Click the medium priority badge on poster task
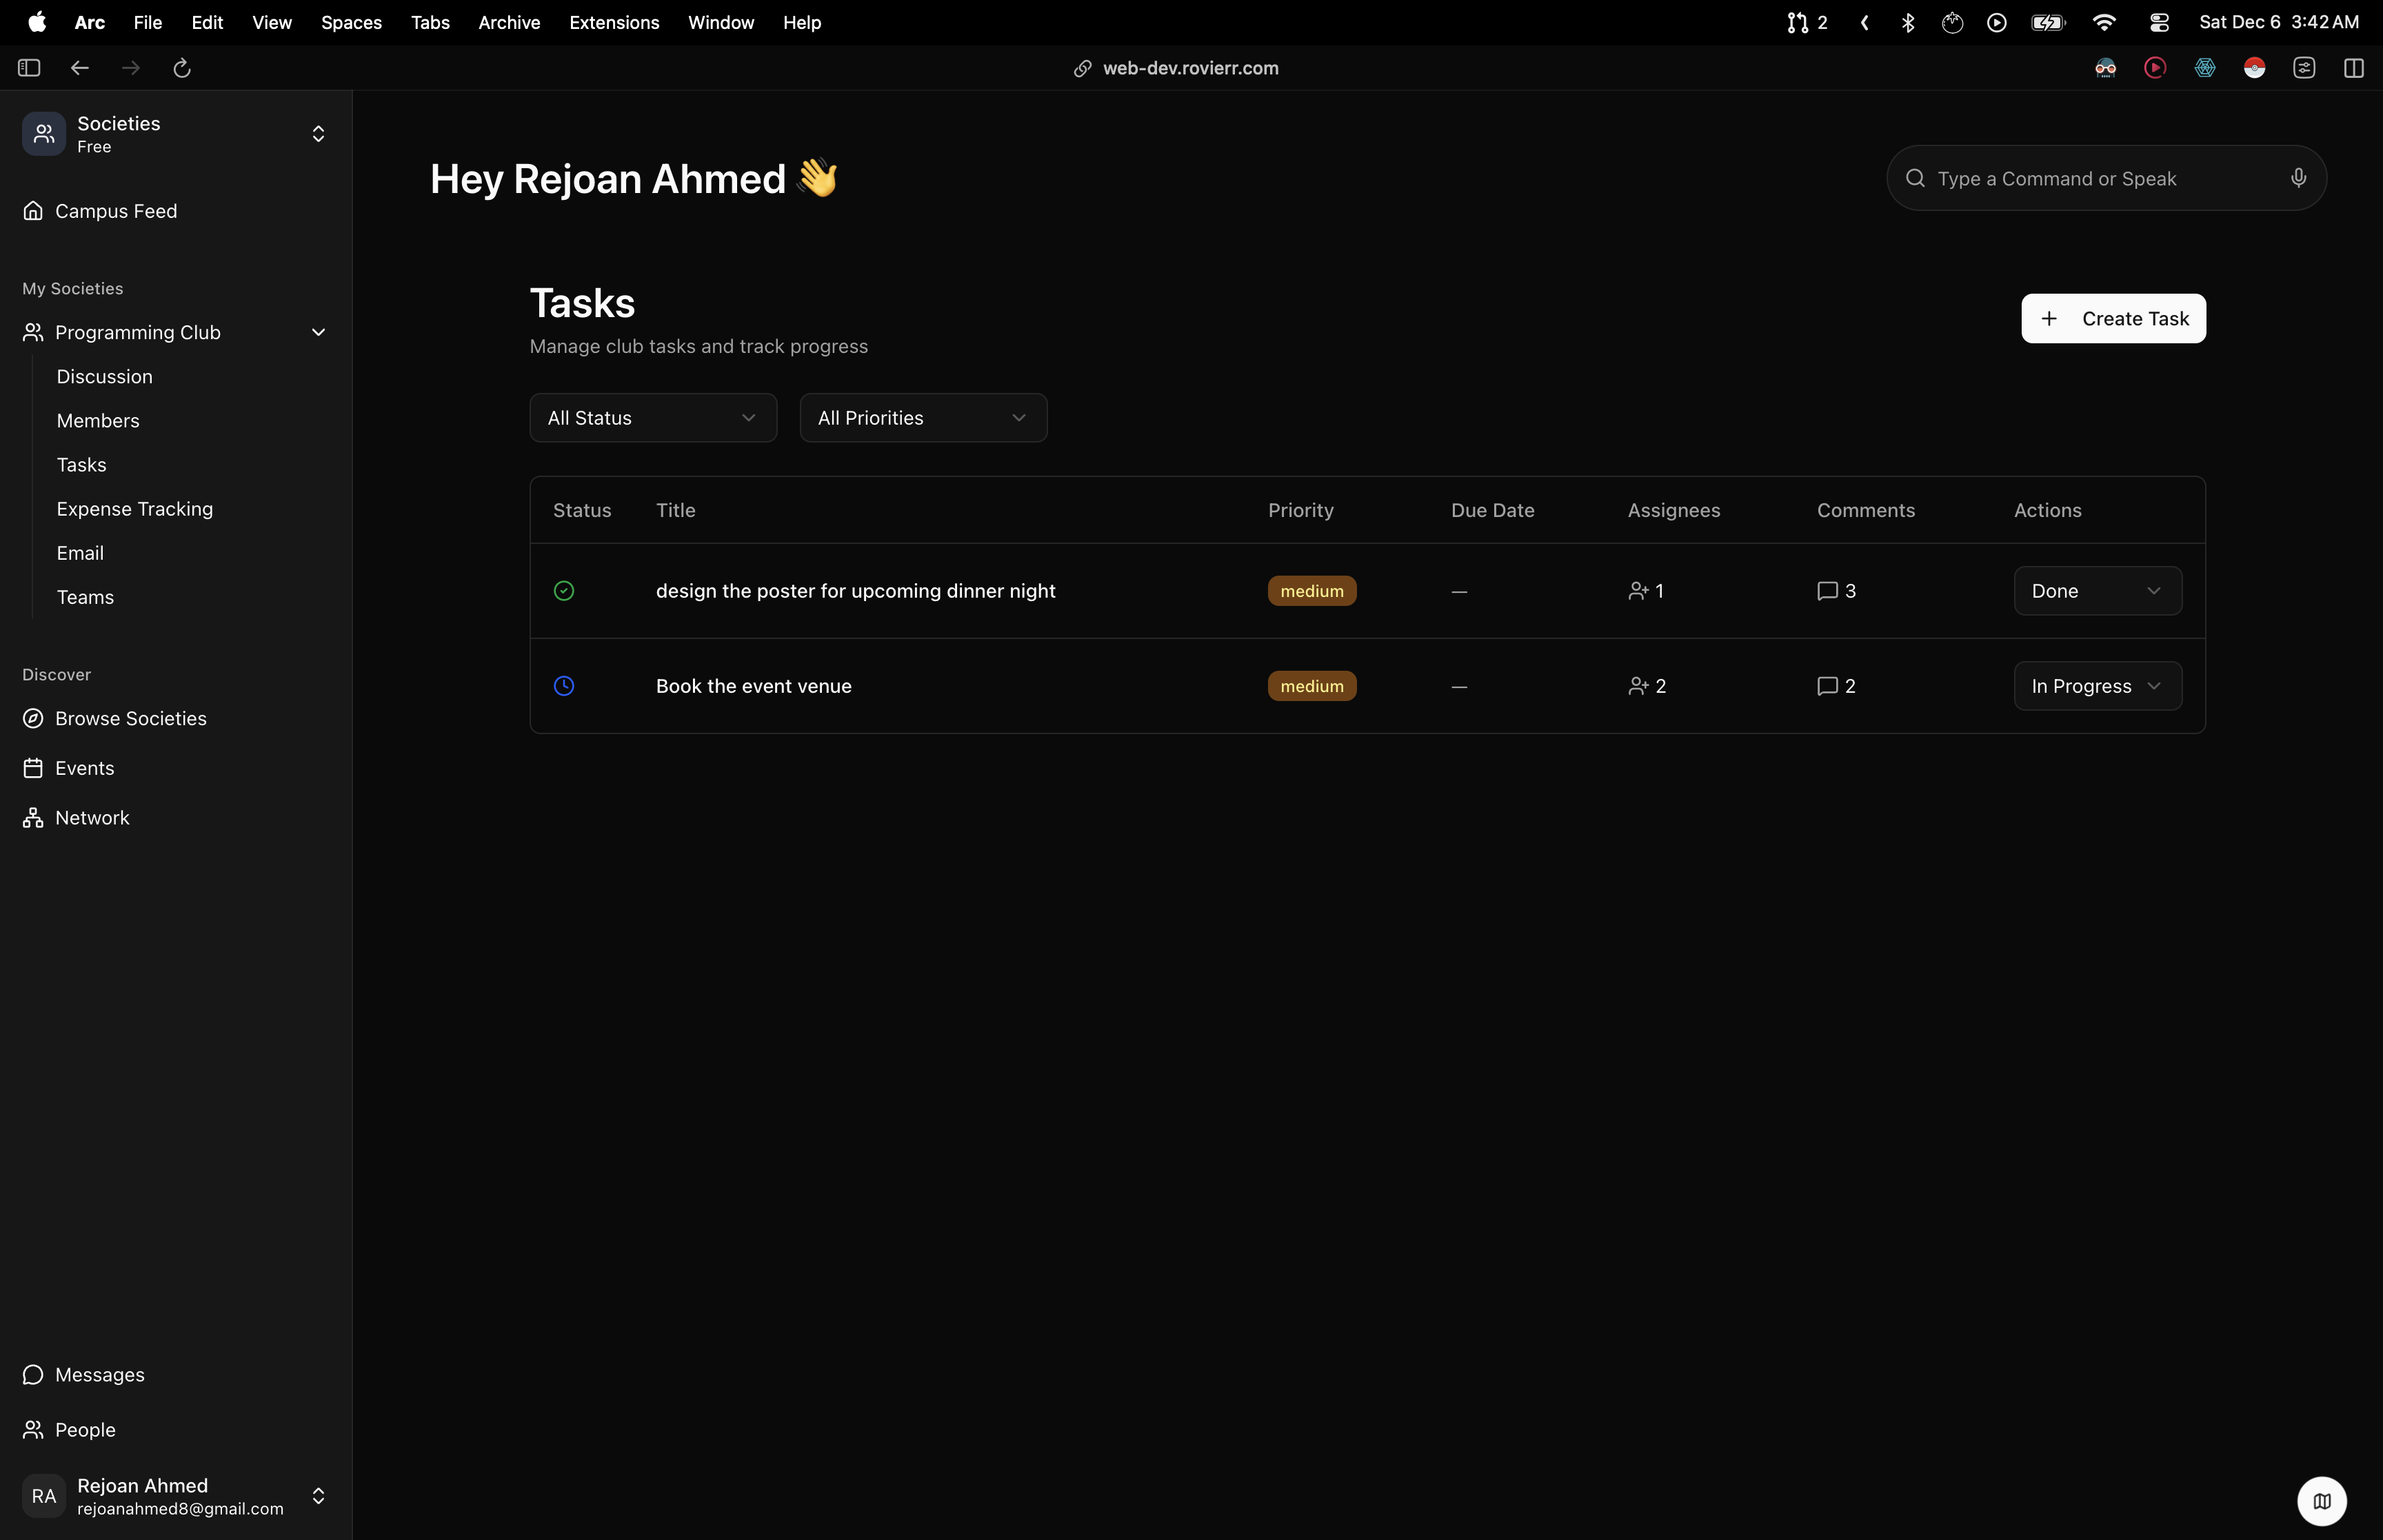 (x=1312, y=591)
